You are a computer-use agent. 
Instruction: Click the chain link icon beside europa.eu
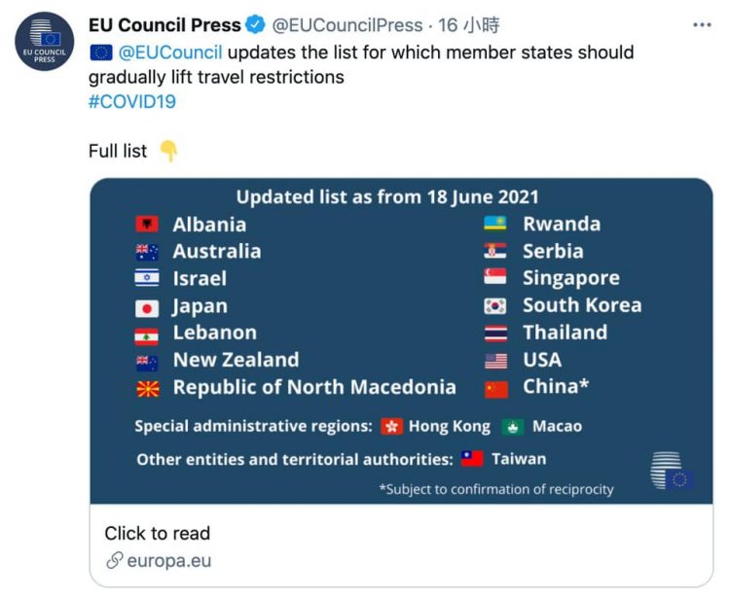click(115, 560)
